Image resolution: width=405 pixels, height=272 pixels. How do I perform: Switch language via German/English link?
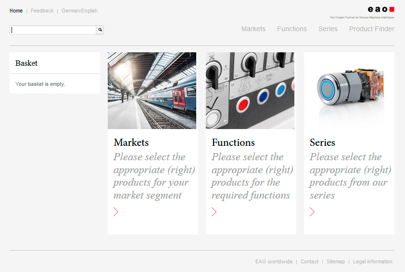coord(79,11)
